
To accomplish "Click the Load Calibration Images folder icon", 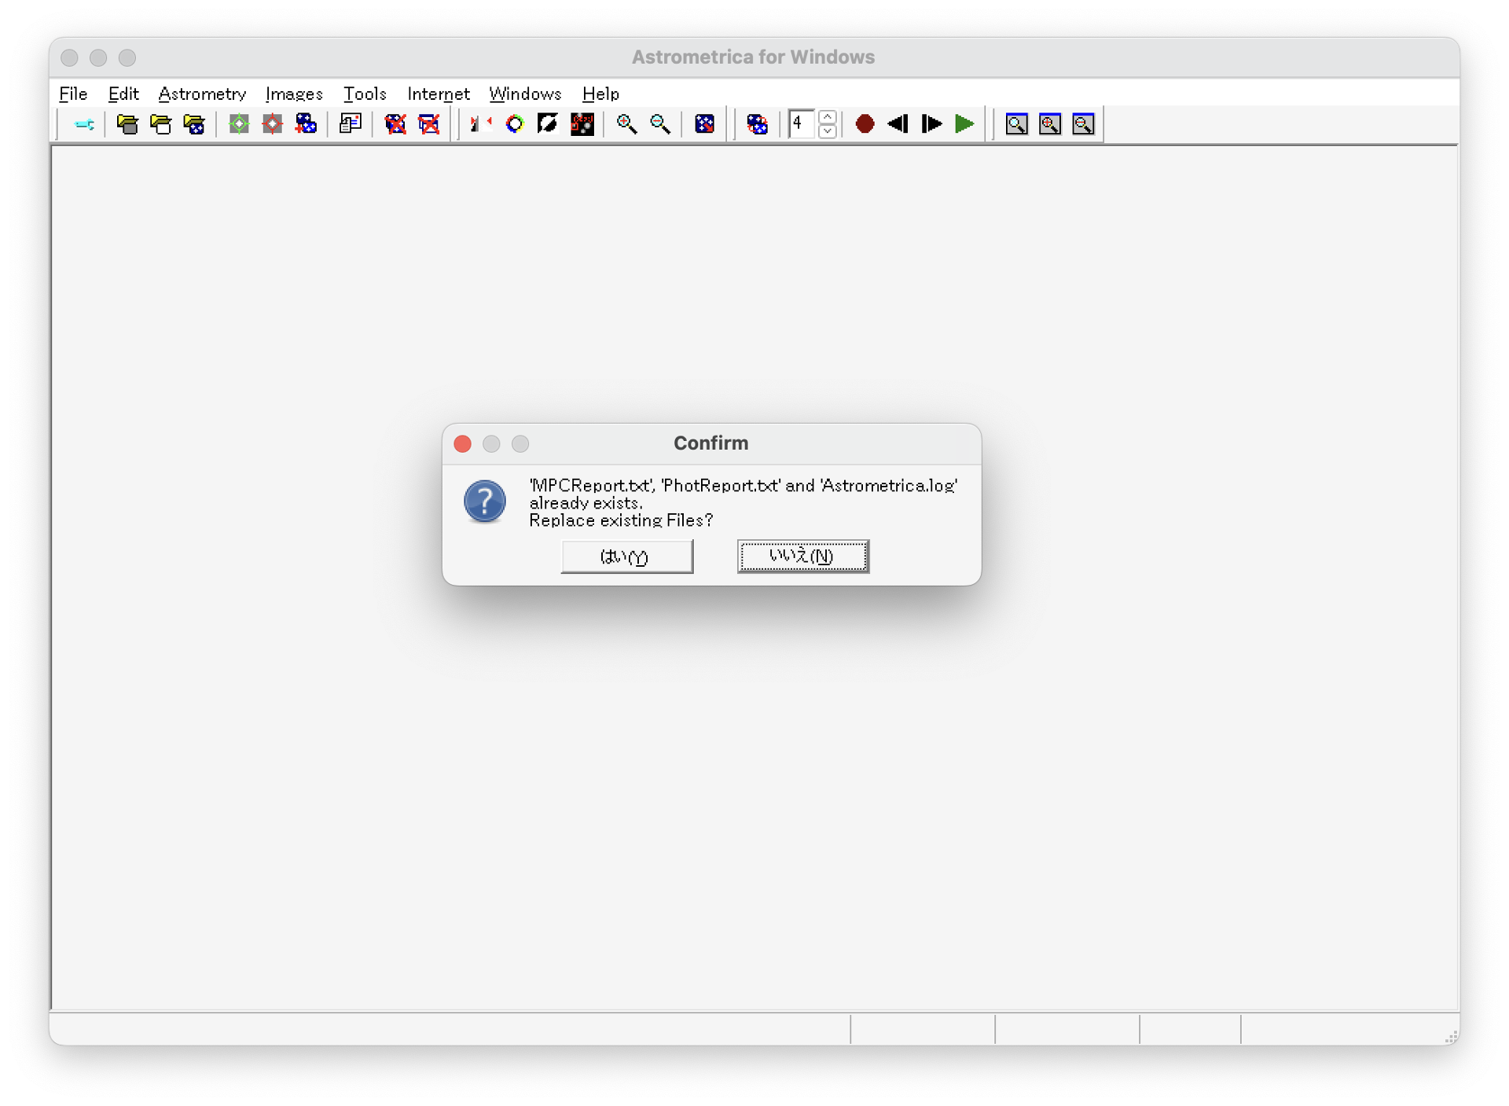I will (161, 124).
